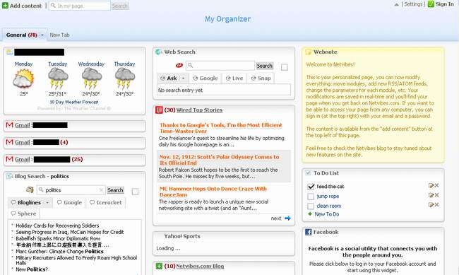Click the Webnote sticky note icon
The width and height of the screenshot is (459, 275).
309,52
